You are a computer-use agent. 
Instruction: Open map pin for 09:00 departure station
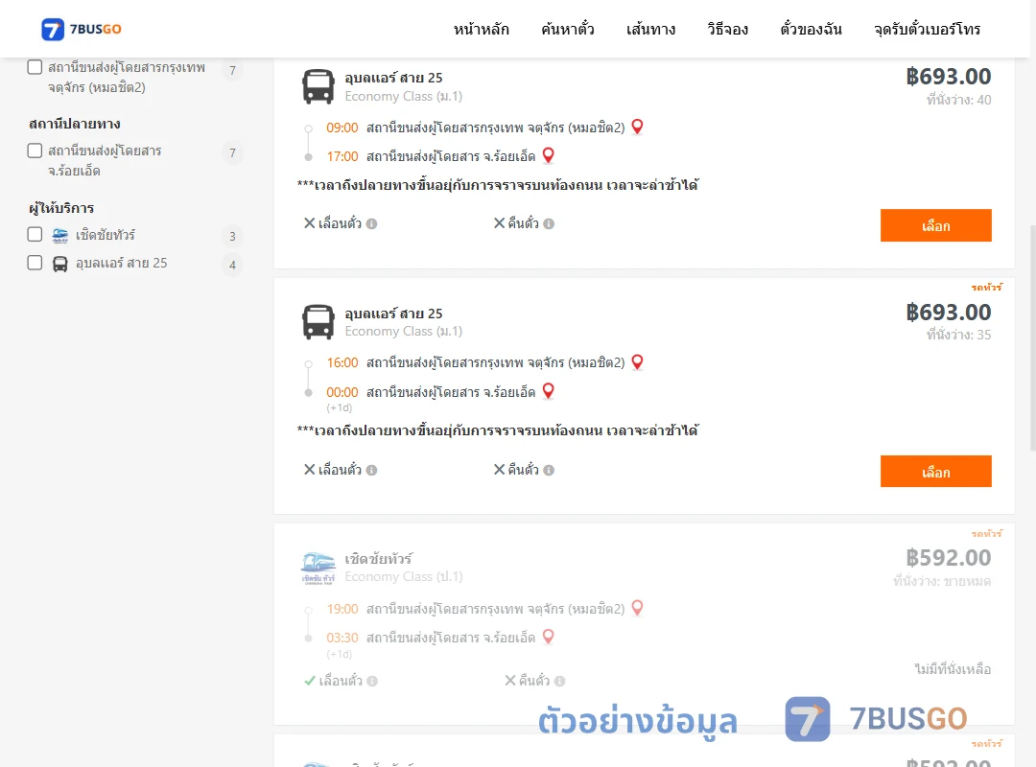(638, 127)
